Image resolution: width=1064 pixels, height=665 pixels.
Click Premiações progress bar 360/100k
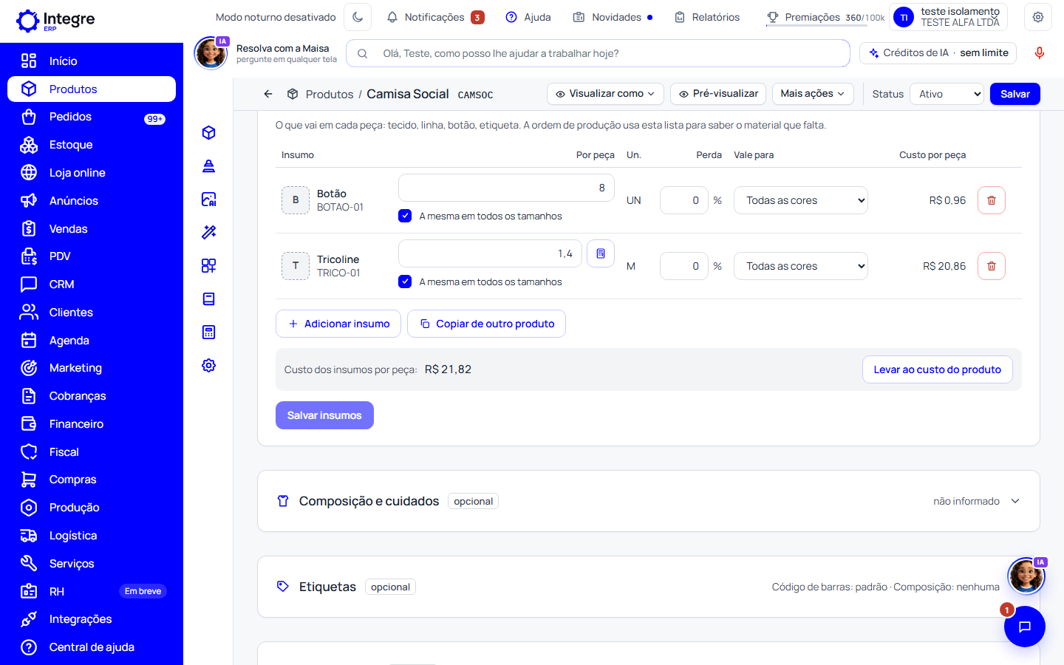tap(825, 17)
